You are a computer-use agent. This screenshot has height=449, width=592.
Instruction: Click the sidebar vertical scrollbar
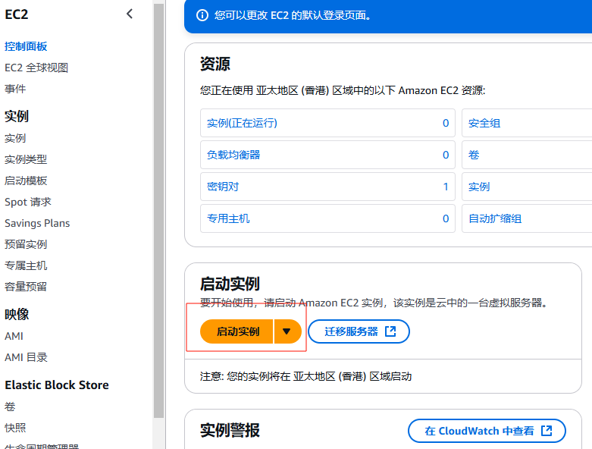coord(158,212)
